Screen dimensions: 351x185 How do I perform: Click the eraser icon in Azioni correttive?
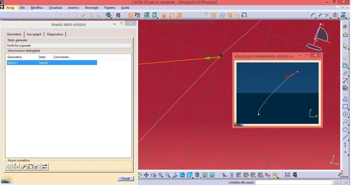[23, 166]
